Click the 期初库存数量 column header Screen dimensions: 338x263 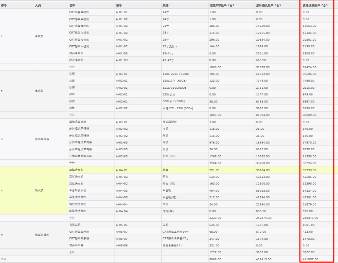click(222, 6)
